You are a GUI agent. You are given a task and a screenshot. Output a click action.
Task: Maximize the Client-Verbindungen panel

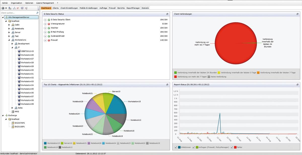(x=297, y=14)
